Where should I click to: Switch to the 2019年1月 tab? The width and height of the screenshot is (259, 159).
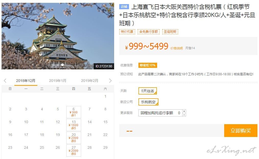click(58, 81)
